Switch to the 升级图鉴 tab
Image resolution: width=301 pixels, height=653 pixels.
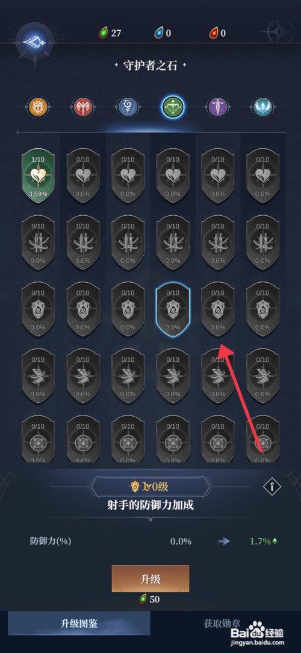coord(79,623)
